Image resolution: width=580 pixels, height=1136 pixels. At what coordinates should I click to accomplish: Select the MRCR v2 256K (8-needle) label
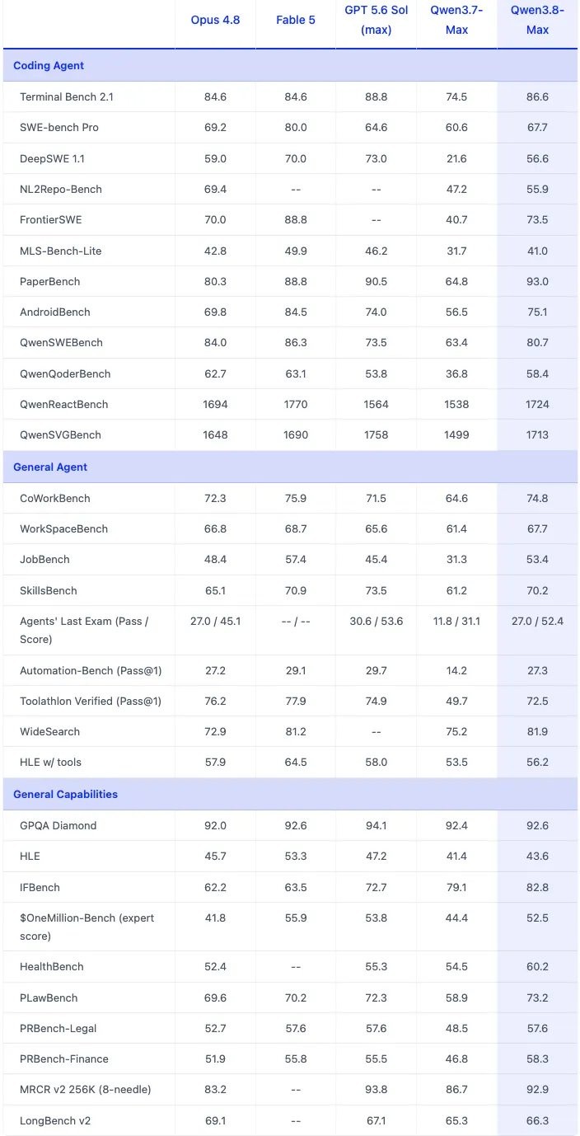[86, 1090]
